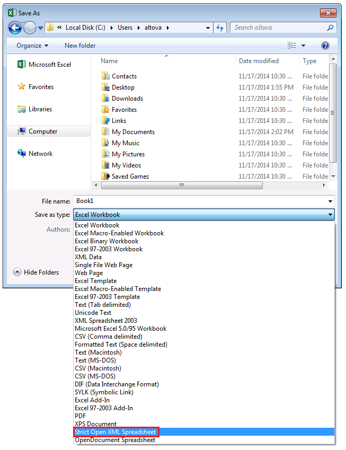Open the help question mark icon

325,46
